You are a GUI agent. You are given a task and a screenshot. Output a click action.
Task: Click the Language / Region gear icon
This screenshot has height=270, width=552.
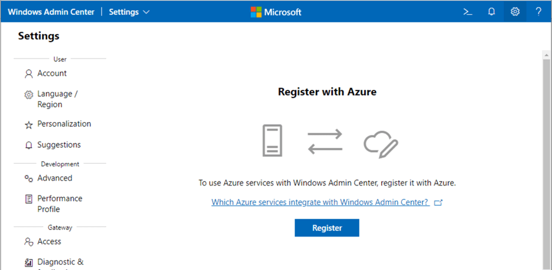[x=28, y=95]
